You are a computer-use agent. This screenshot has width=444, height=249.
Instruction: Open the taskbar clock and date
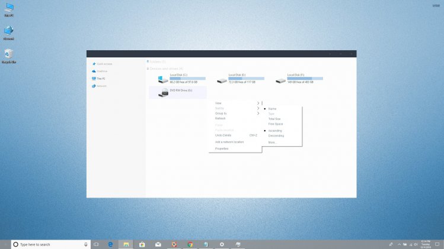tap(426, 244)
